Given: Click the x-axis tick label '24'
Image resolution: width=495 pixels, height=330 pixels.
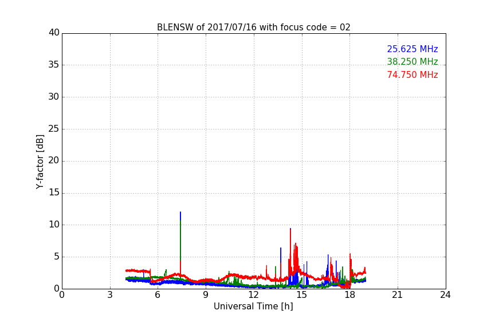Looking at the screenshot, I should [445, 295].
